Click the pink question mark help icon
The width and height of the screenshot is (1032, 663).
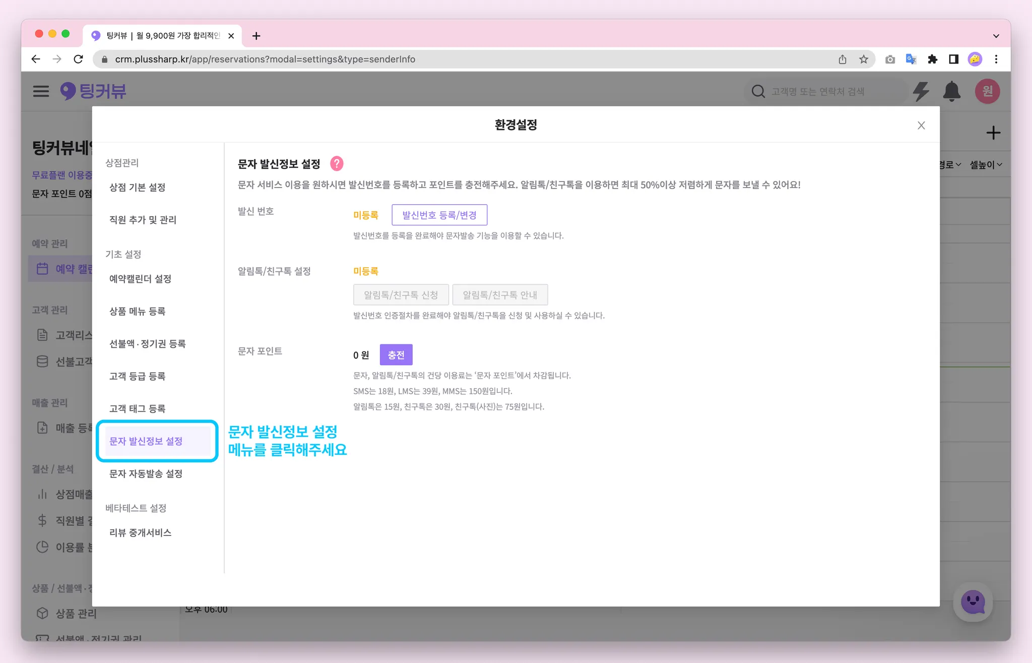click(337, 163)
